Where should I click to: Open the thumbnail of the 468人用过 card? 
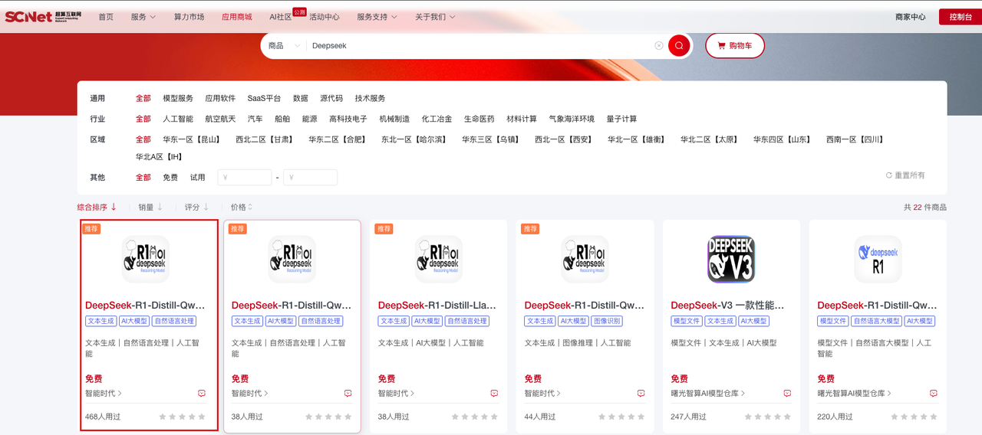coord(146,259)
